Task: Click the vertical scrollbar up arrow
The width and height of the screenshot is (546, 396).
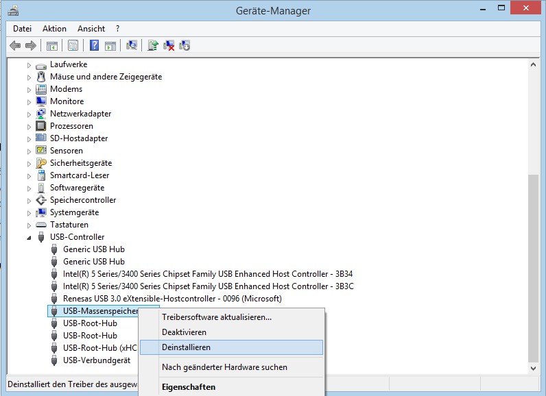Action: click(x=534, y=64)
